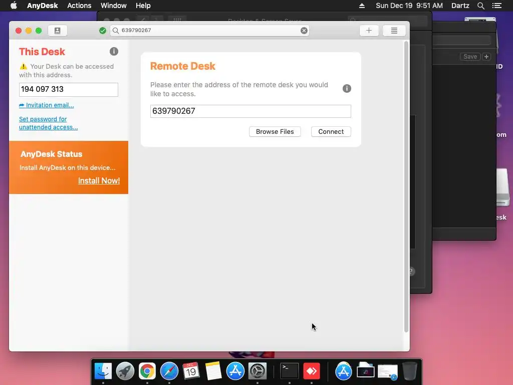Image resolution: width=513 pixels, height=385 pixels.
Task: Open the Actions menu
Action: click(79, 6)
